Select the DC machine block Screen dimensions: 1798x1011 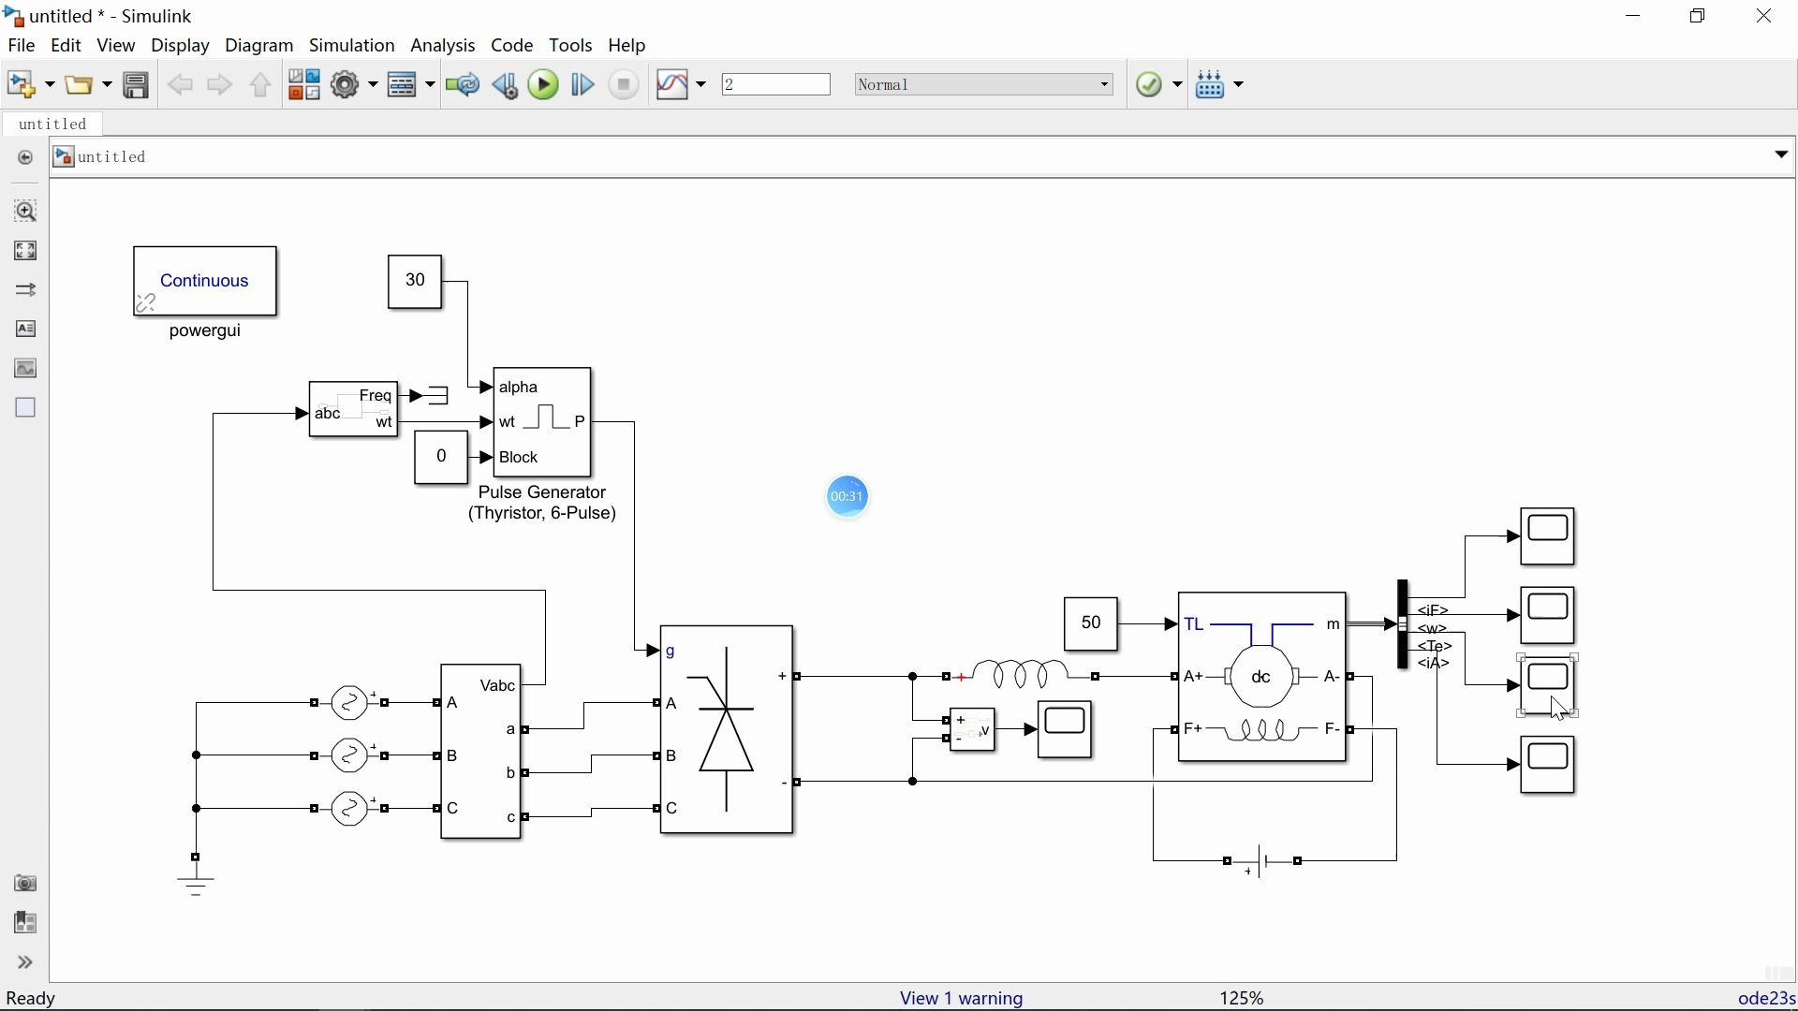click(1262, 677)
